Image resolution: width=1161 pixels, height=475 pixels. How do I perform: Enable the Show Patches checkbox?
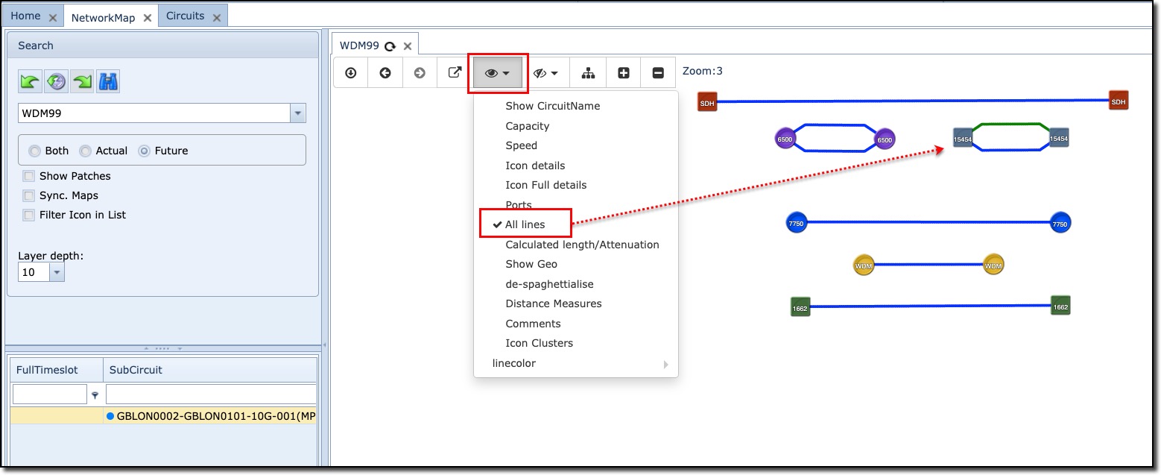click(x=29, y=176)
